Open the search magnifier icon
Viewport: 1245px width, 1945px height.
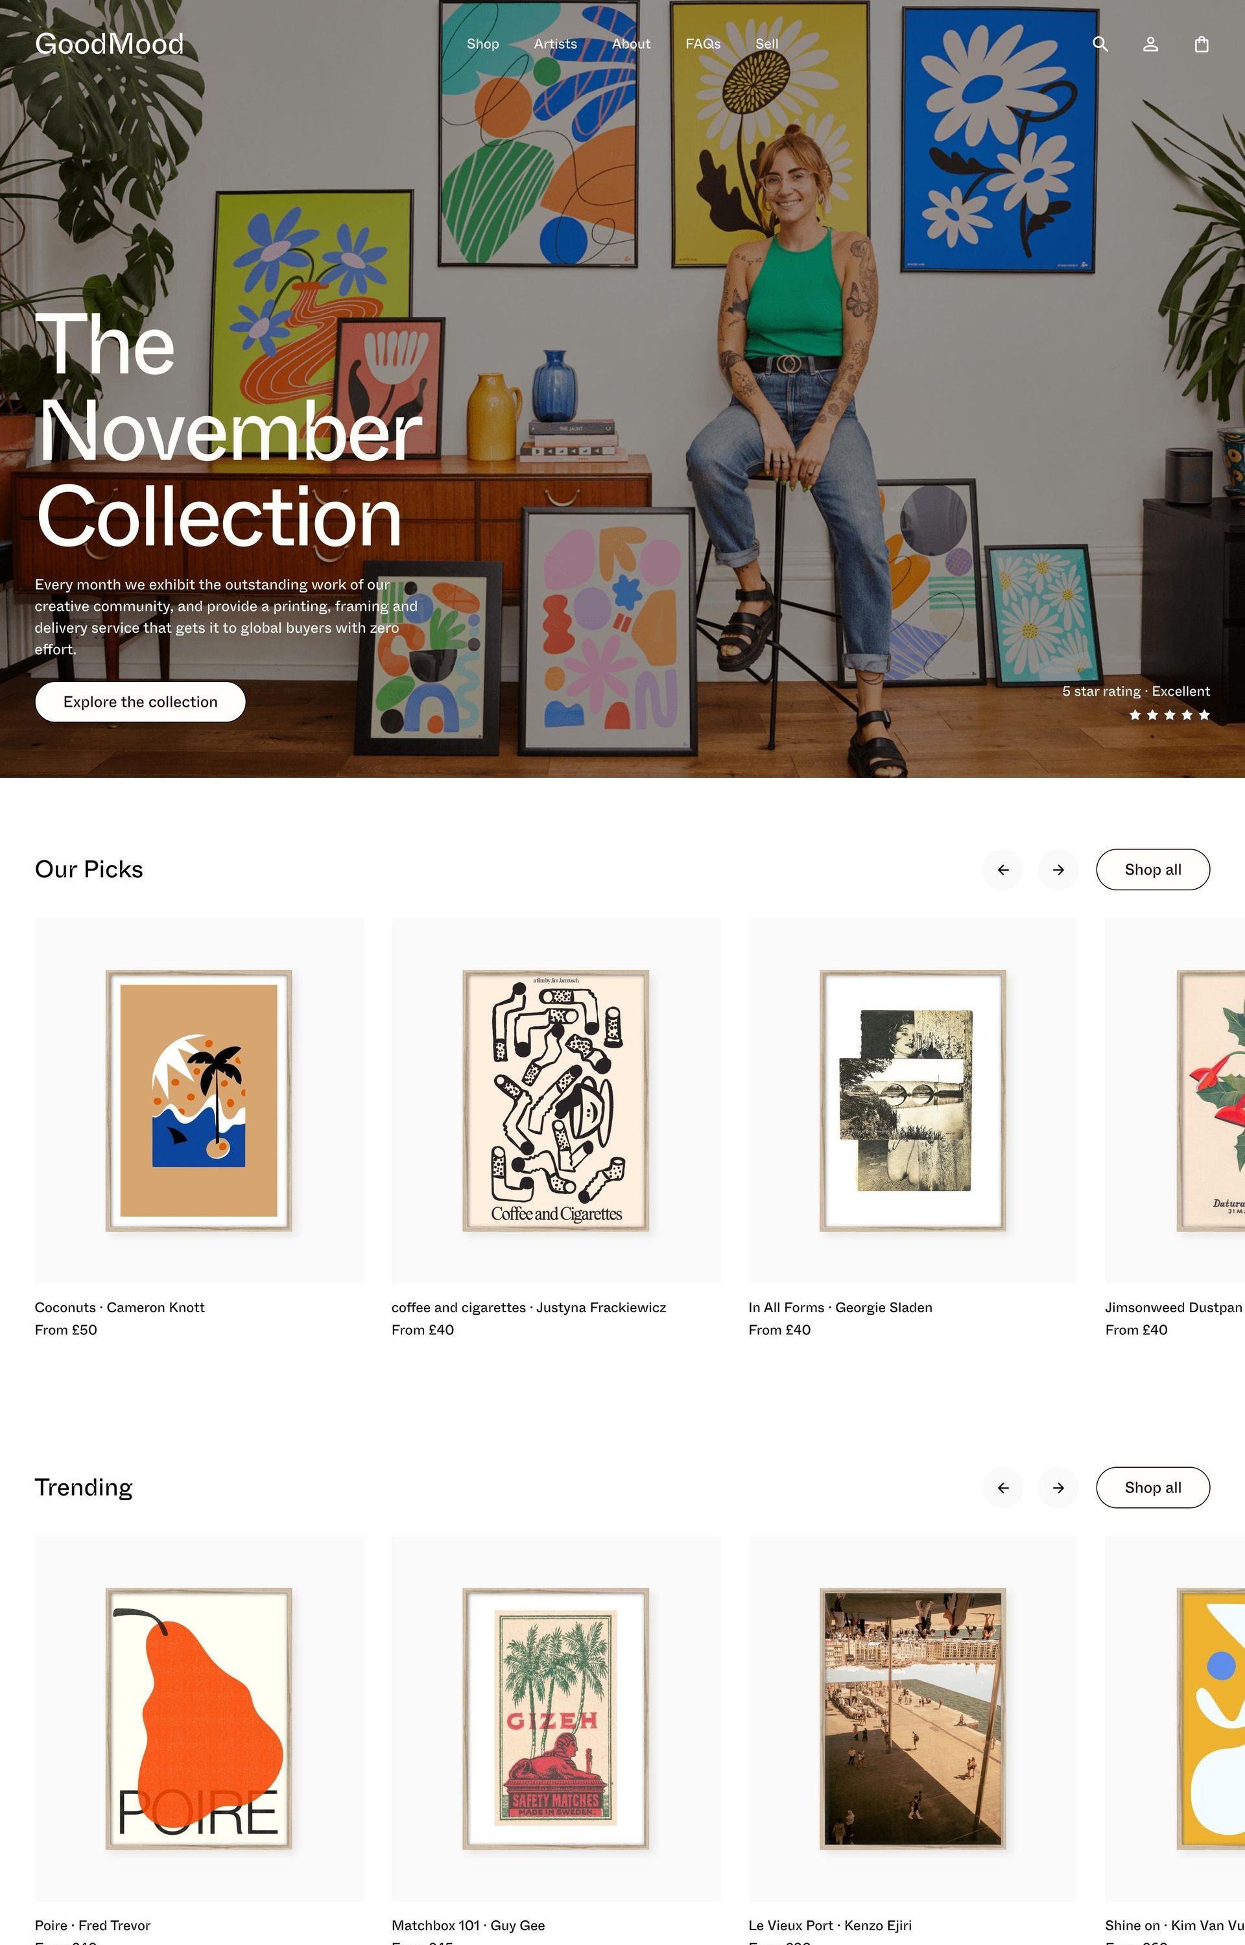point(1100,43)
